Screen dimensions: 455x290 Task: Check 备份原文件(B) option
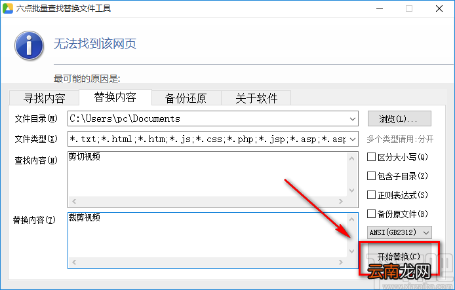[x=397, y=214]
